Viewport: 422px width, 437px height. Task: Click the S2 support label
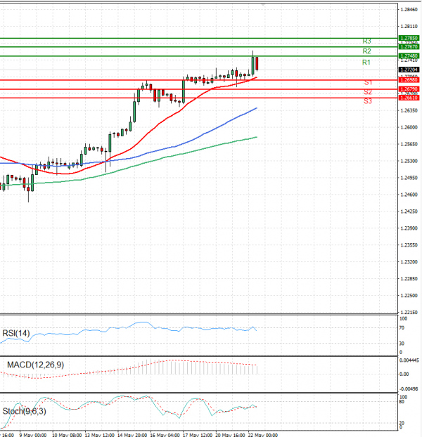pyautogui.click(x=368, y=92)
